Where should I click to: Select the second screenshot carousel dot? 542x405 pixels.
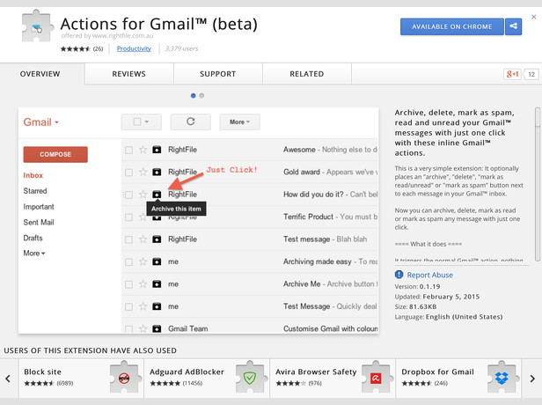(x=201, y=96)
